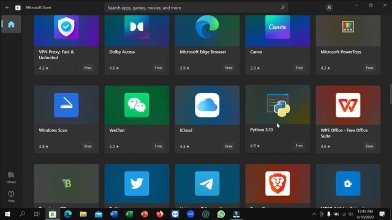Click the 5.0 star rating on WeChat
Image resolution: width=392 pixels, height=220 pixels.
click(x=114, y=147)
